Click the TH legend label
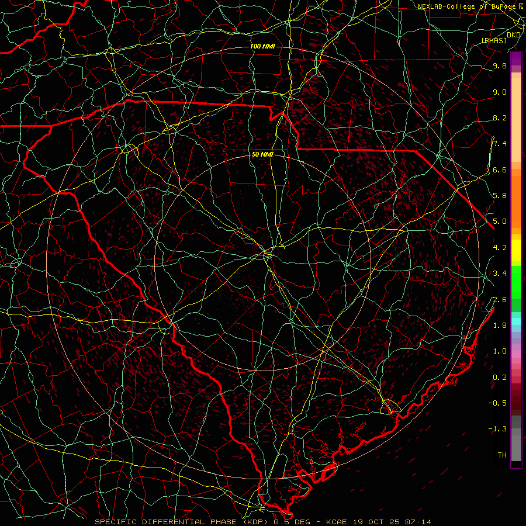The width and height of the screenshot is (526, 526). [502, 455]
